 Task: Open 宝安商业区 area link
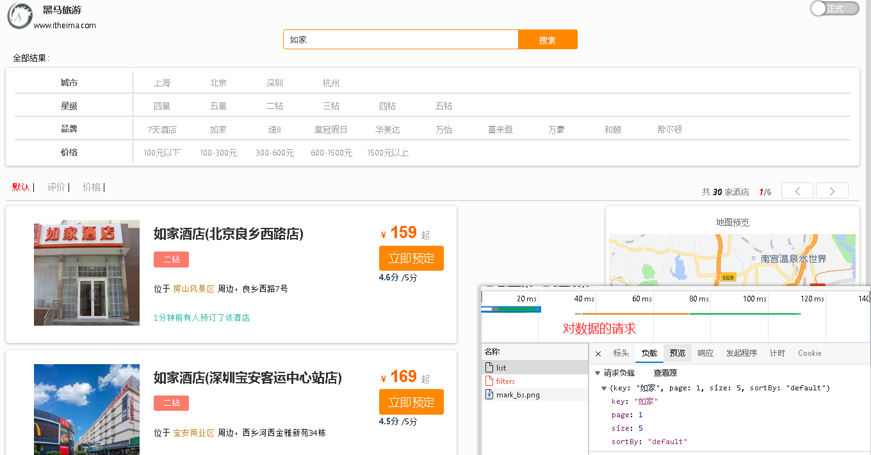(x=194, y=433)
